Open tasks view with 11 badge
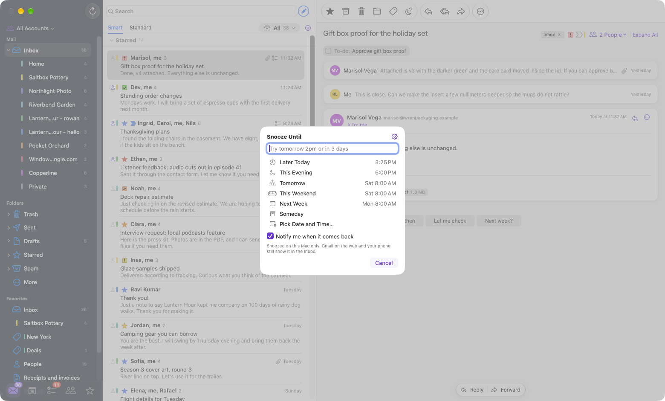Viewport: 665px width, 401px height. 52,390
